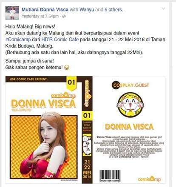
Task: Click the 'HDR COMIC CAFE PRESENT' banner
Action: click(x=29, y=79)
